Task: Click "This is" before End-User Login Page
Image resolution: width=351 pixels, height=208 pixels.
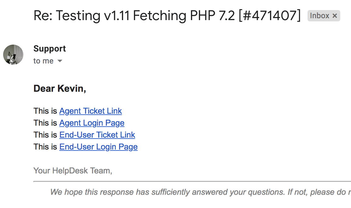Action: [x=45, y=147]
